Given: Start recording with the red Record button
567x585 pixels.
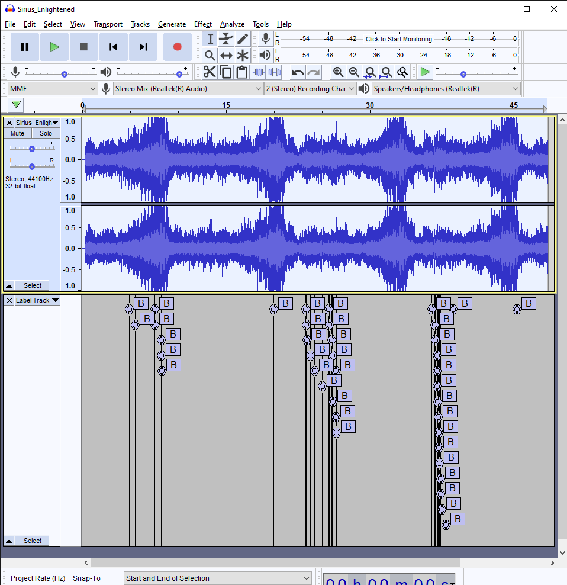Looking at the screenshot, I should pyautogui.click(x=178, y=47).
